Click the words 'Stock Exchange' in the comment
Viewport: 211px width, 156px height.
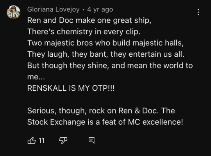56,122
